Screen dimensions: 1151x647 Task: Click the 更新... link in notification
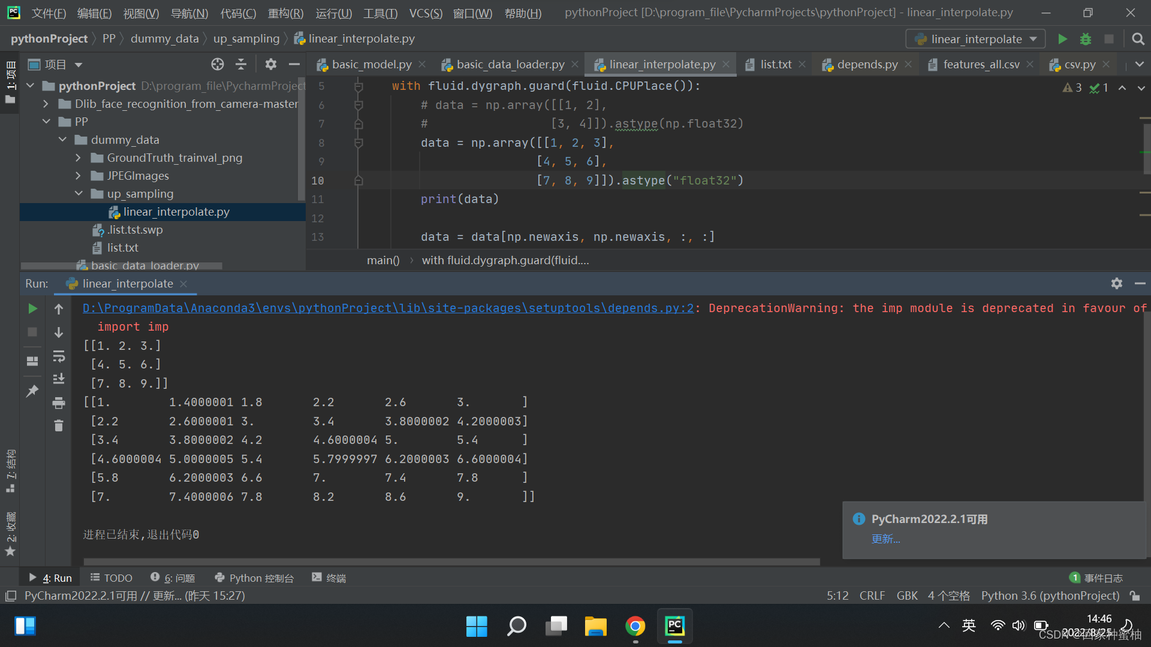tap(885, 539)
